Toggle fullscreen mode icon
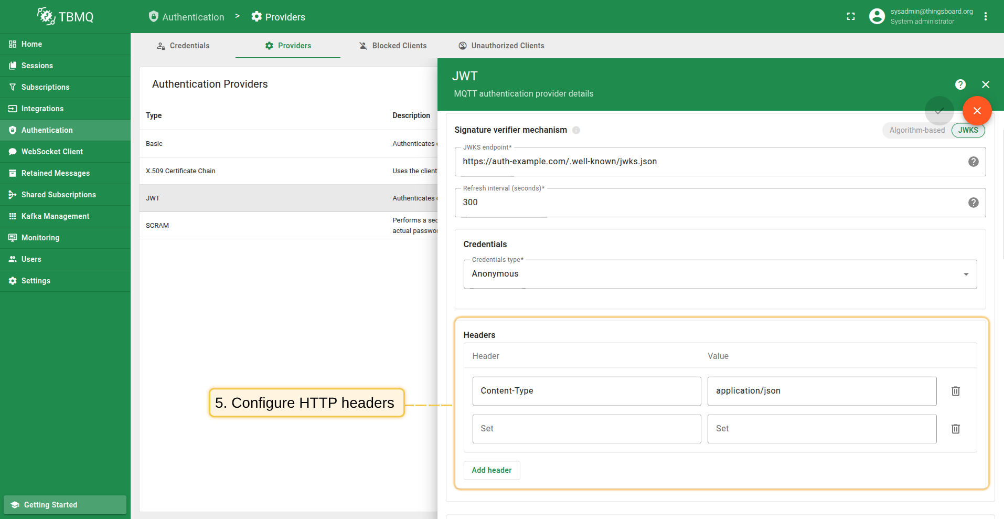This screenshot has width=1004, height=519. (x=850, y=17)
